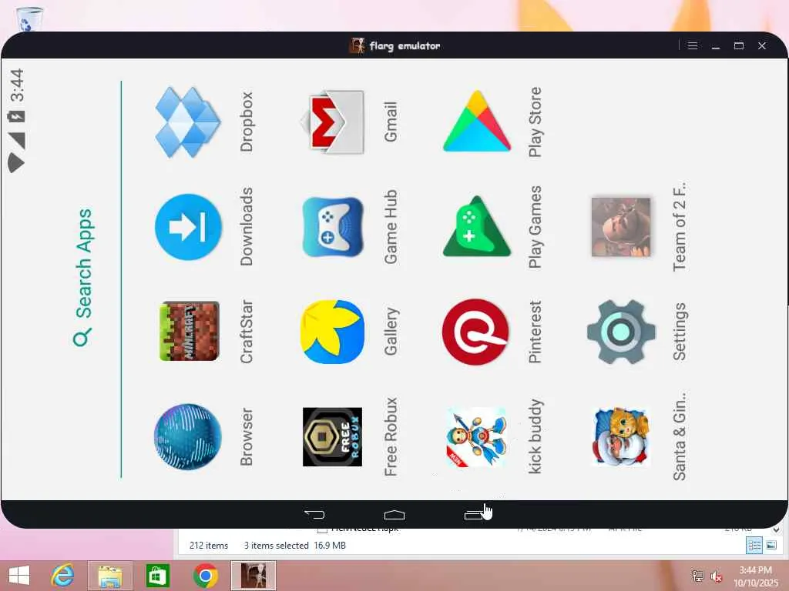Click the Pinterest label text
Viewport: 789px width, 591px height.
535,332
